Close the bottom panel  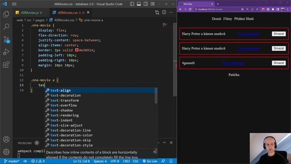[x=171, y=143]
